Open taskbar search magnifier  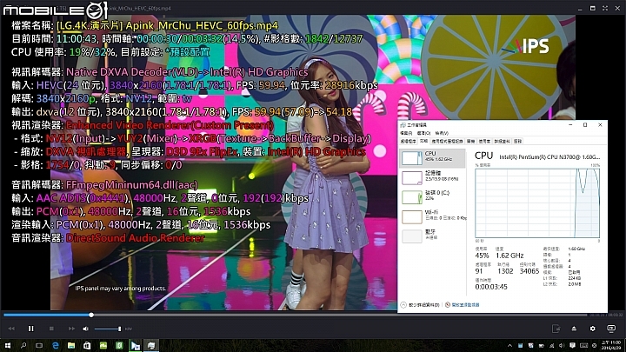[x=23, y=345]
